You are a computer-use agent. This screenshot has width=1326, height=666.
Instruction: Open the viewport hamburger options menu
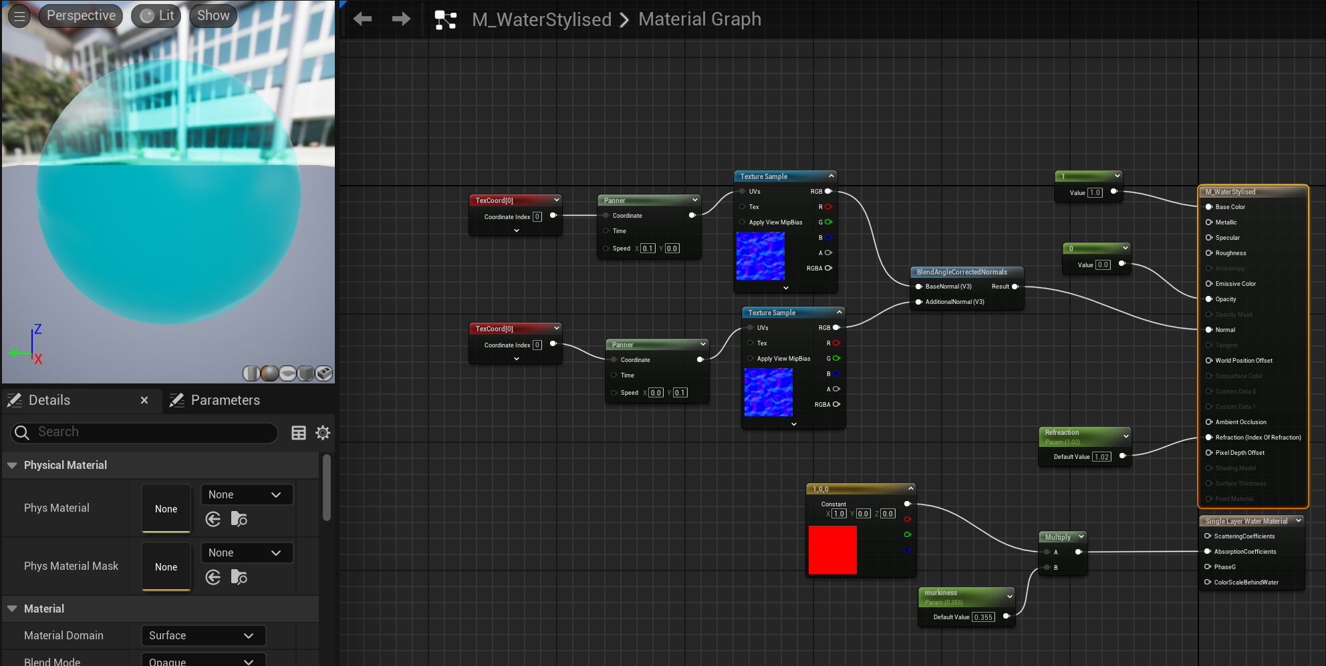19,16
